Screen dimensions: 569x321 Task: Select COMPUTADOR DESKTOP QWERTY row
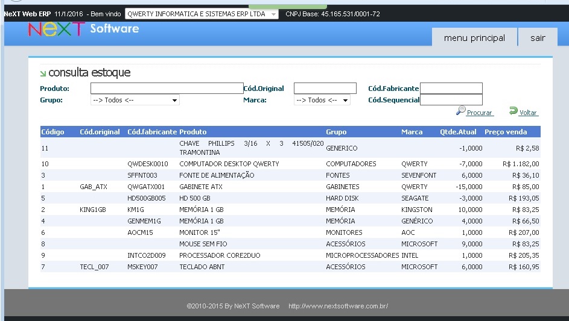pos(290,164)
